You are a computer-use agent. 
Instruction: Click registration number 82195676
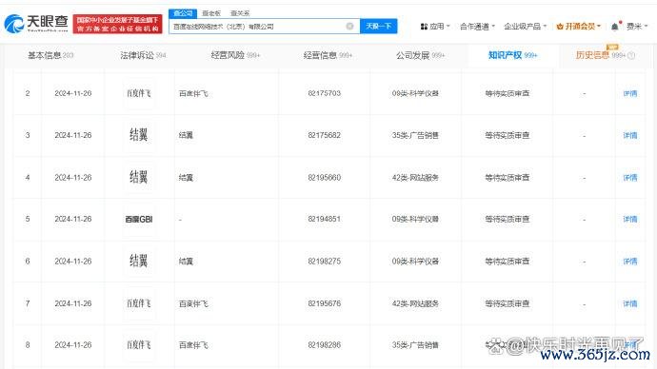pyautogui.click(x=325, y=303)
